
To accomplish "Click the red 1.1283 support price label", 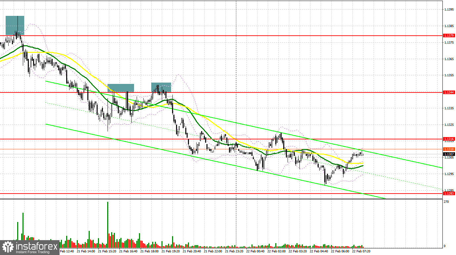I will tap(449, 193).
